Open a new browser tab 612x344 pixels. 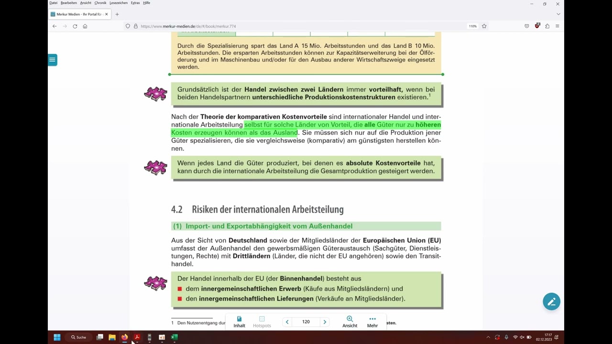[117, 14]
